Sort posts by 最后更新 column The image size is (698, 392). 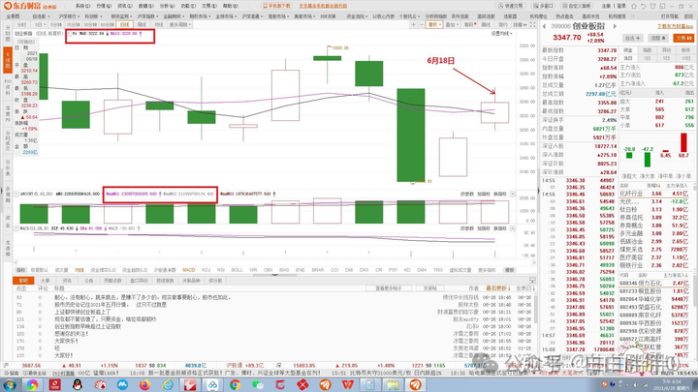click(498, 288)
